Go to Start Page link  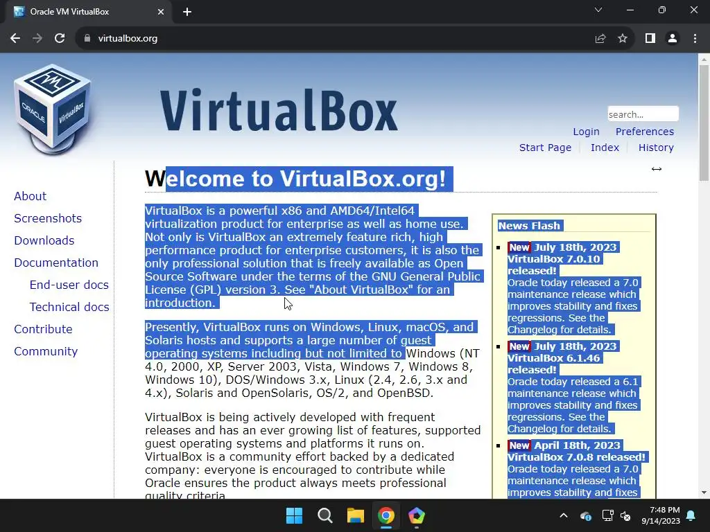tap(545, 148)
